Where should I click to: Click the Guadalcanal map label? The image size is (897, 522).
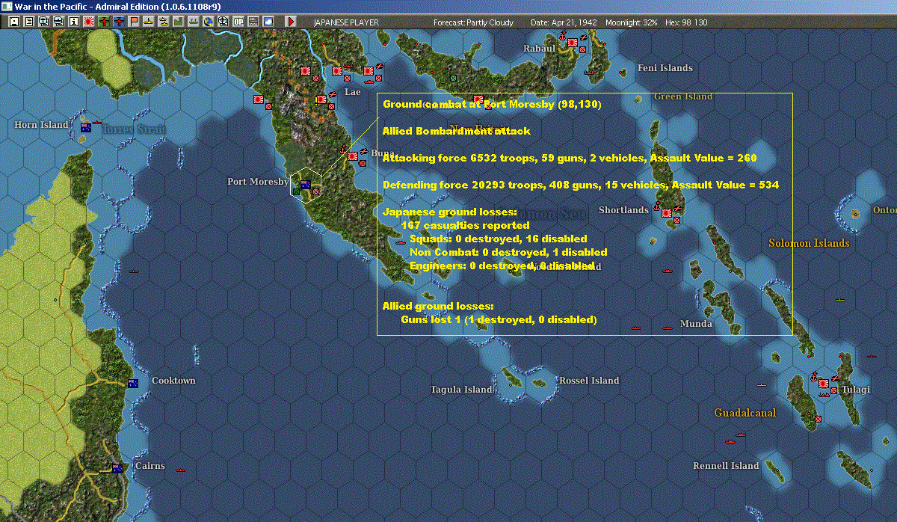[745, 413]
